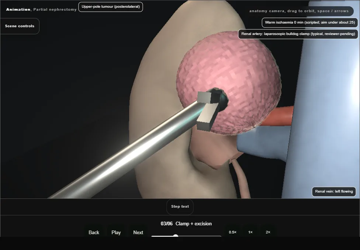Select the Warm ischaemia 0 min readout
360x250 pixels.
pos(310,22)
